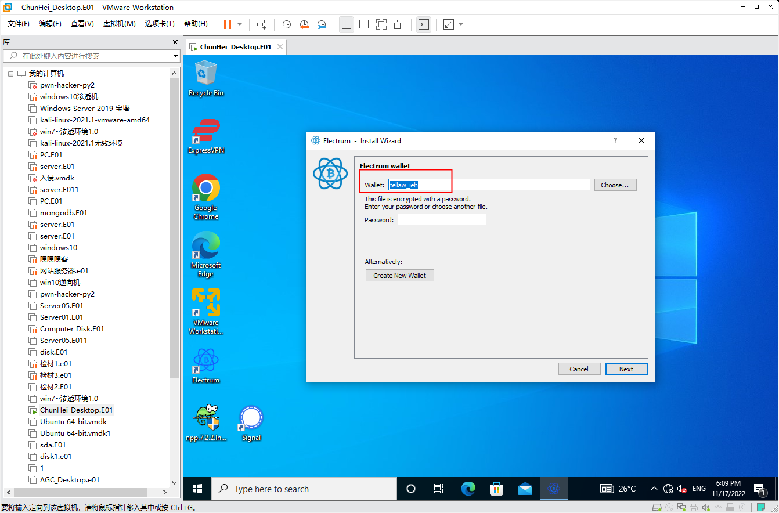This screenshot has height=513, width=779.
Task: Open the 选项卡(T) menu
Action: point(160,24)
